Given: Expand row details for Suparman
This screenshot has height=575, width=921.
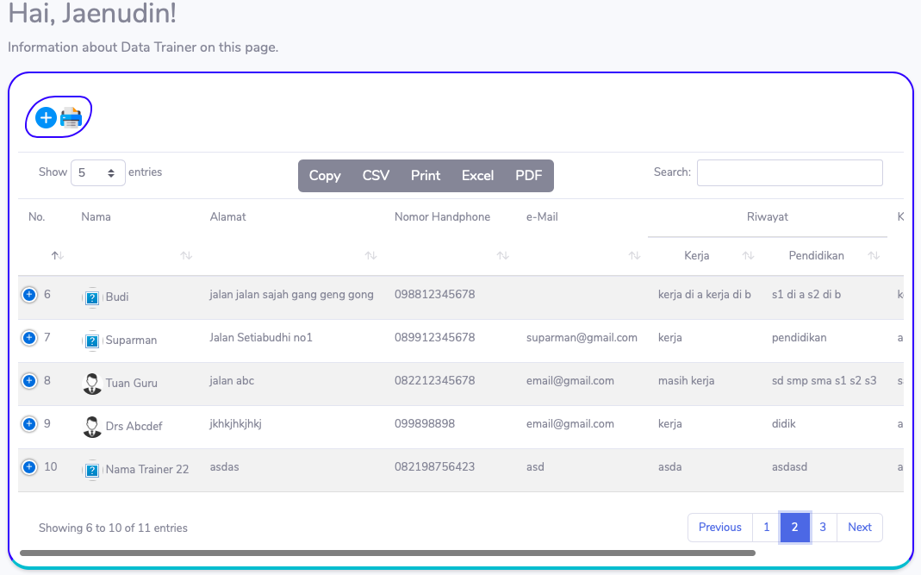Looking at the screenshot, I should pos(28,338).
